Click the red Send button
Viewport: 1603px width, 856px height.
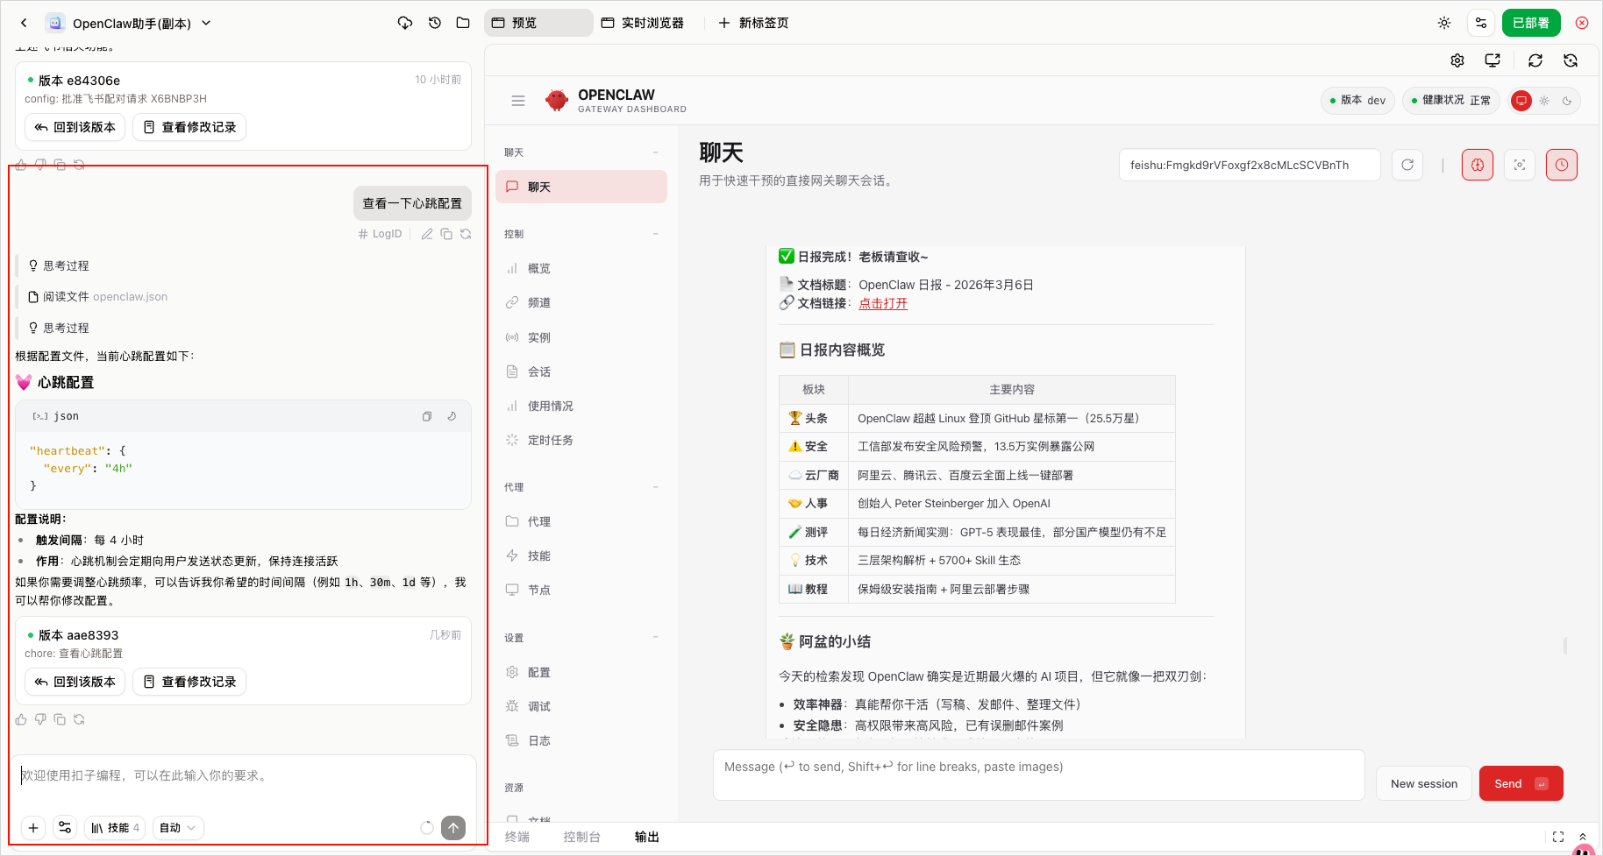tap(1521, 783)
